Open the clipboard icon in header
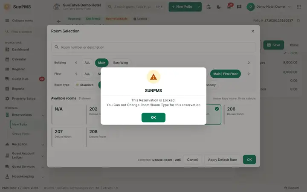This screenshot has height=192, width=307. click(x=209, y=7)
